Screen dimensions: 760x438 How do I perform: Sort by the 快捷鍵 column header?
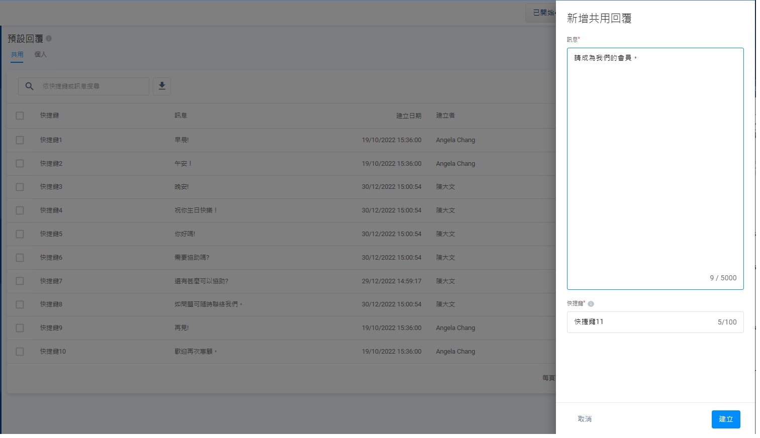[x=49, y=116]
